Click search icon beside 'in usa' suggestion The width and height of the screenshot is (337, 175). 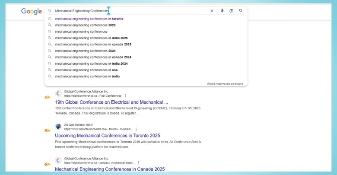click(x=50, y=70)
